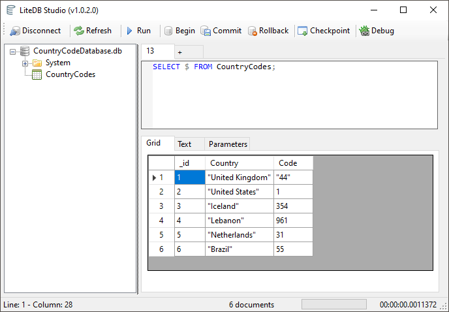Open the Parameters tab
This screenshot has height=312, width=449.
point(228,144)
